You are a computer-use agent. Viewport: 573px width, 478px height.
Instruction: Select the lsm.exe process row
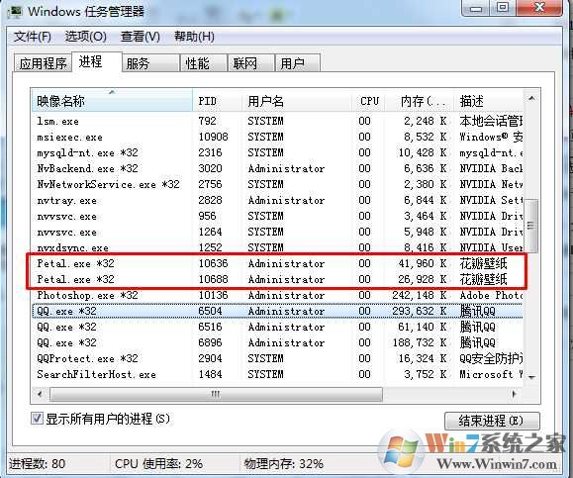277,121
